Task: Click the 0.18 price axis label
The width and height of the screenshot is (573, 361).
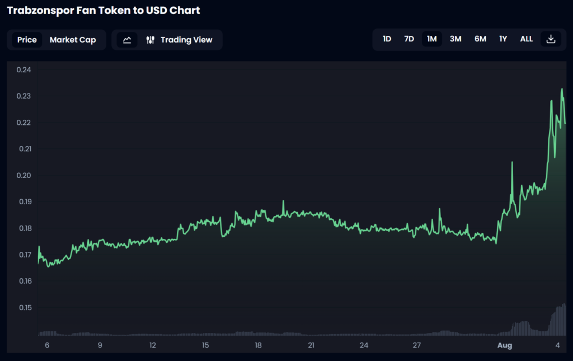Action: [25, 228]
